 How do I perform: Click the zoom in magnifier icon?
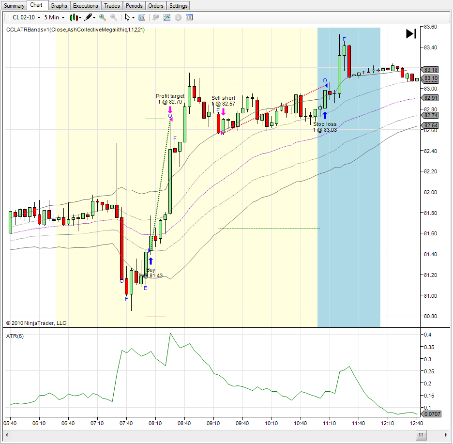coord(102,17)
